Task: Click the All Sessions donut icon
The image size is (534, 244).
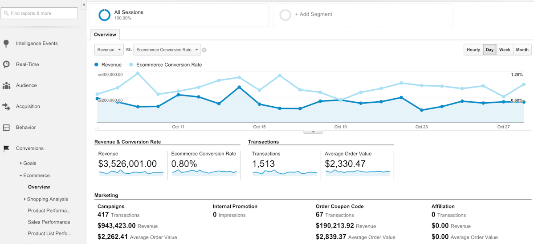Action: click(104, 15)
